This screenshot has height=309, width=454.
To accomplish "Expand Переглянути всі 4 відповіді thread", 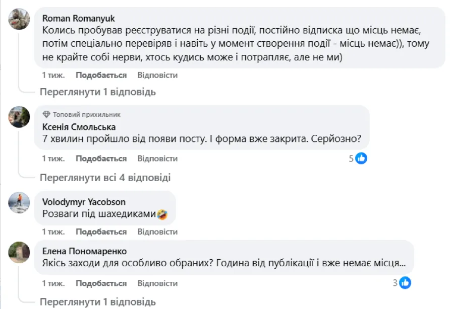I will pyautogui.click(x=105, y=178).
